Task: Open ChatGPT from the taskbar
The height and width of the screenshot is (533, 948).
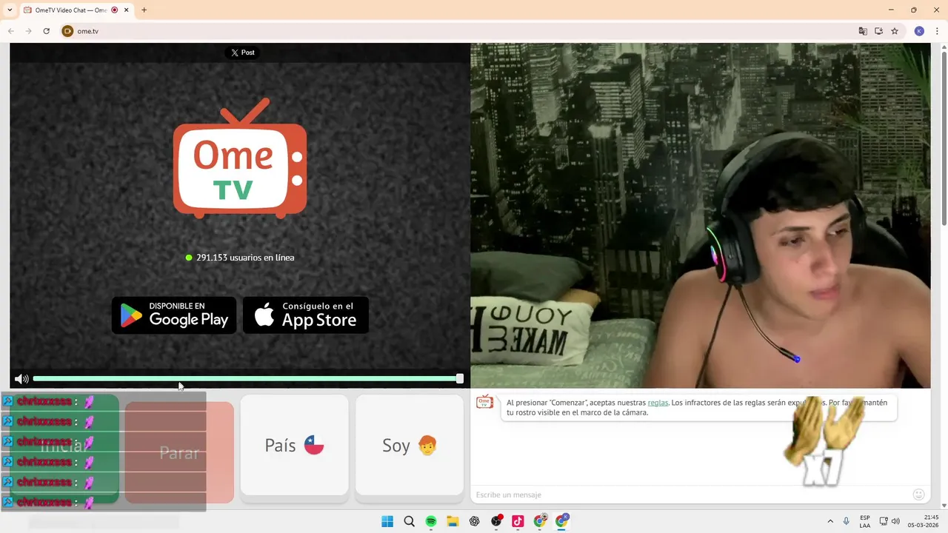Action: click(475, 521)
